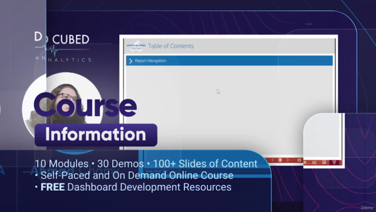Screen dimensions: 376x212
Task: Click the Udemy watermark logo
Action: tap(367, 207)
